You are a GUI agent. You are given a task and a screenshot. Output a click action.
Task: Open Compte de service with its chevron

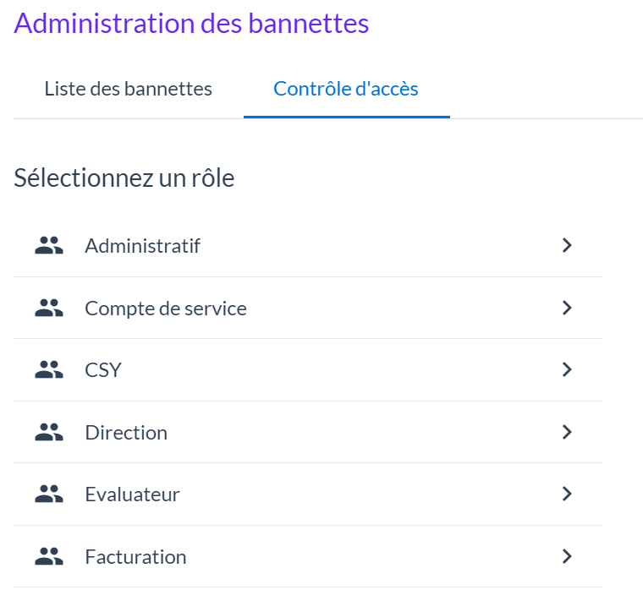(567, 309)
